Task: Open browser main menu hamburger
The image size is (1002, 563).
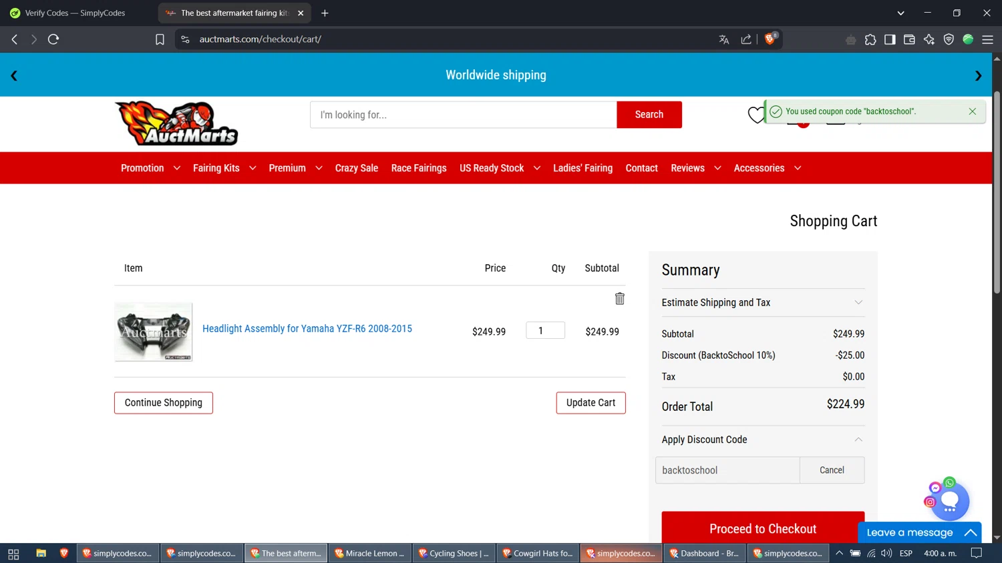Action: click(x=987, y=39)
